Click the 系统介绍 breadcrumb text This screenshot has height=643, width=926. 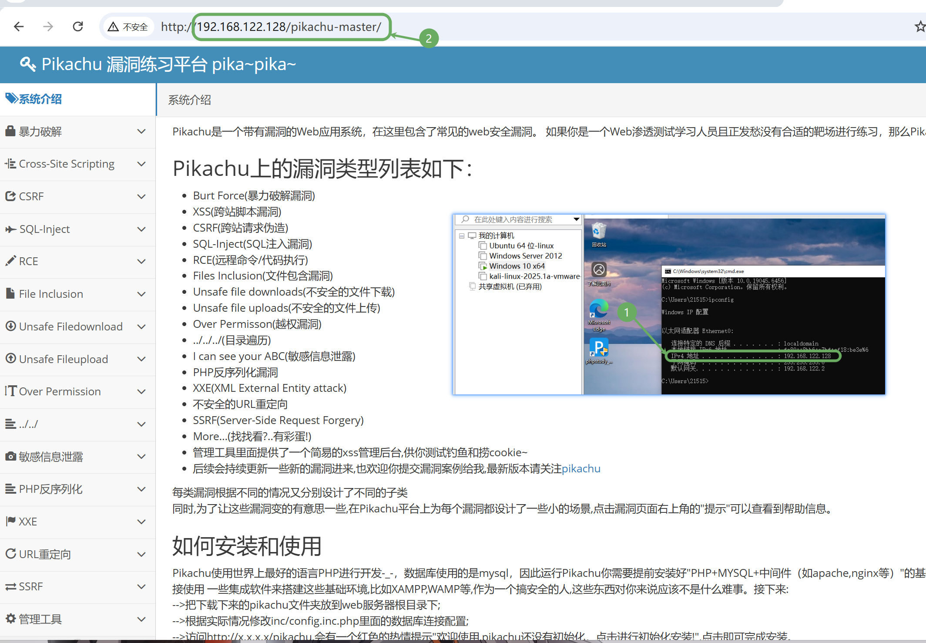click(190, 100)
